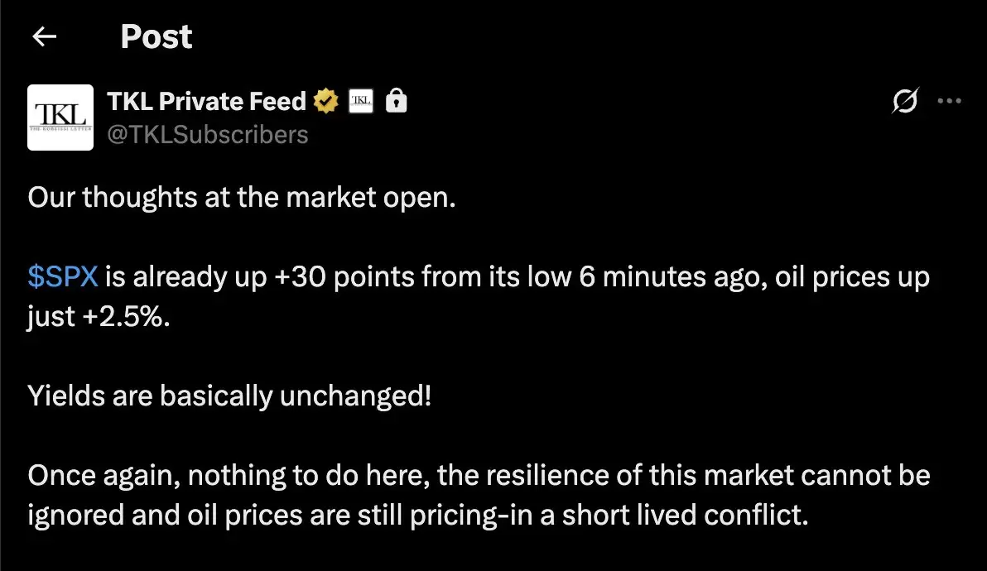
Task: Go back using the left arrow
Action: [x=44, y=36]
